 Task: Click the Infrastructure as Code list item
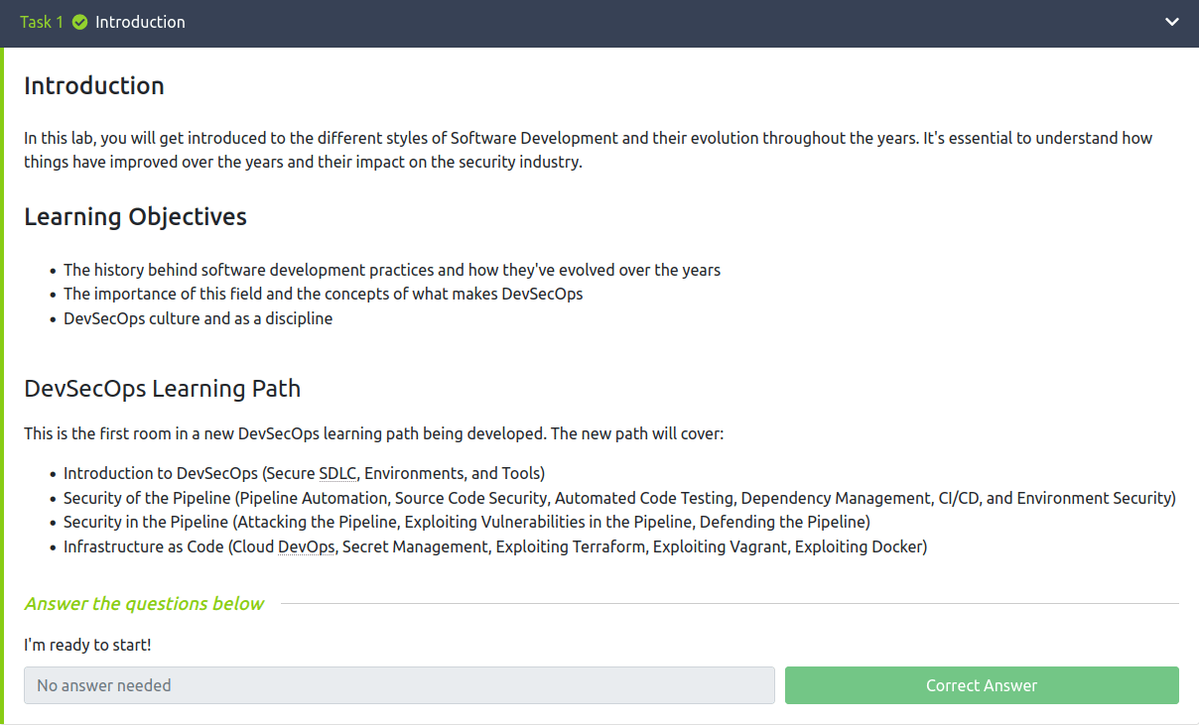(494, 546)
